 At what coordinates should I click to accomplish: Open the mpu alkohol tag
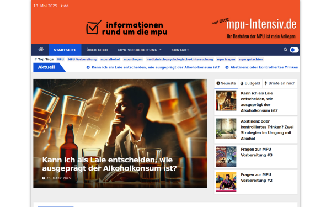tap(110, 60)
